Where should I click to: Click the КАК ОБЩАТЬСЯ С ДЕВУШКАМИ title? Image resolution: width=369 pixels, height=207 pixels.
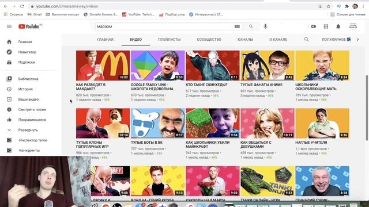pos(256,144)
